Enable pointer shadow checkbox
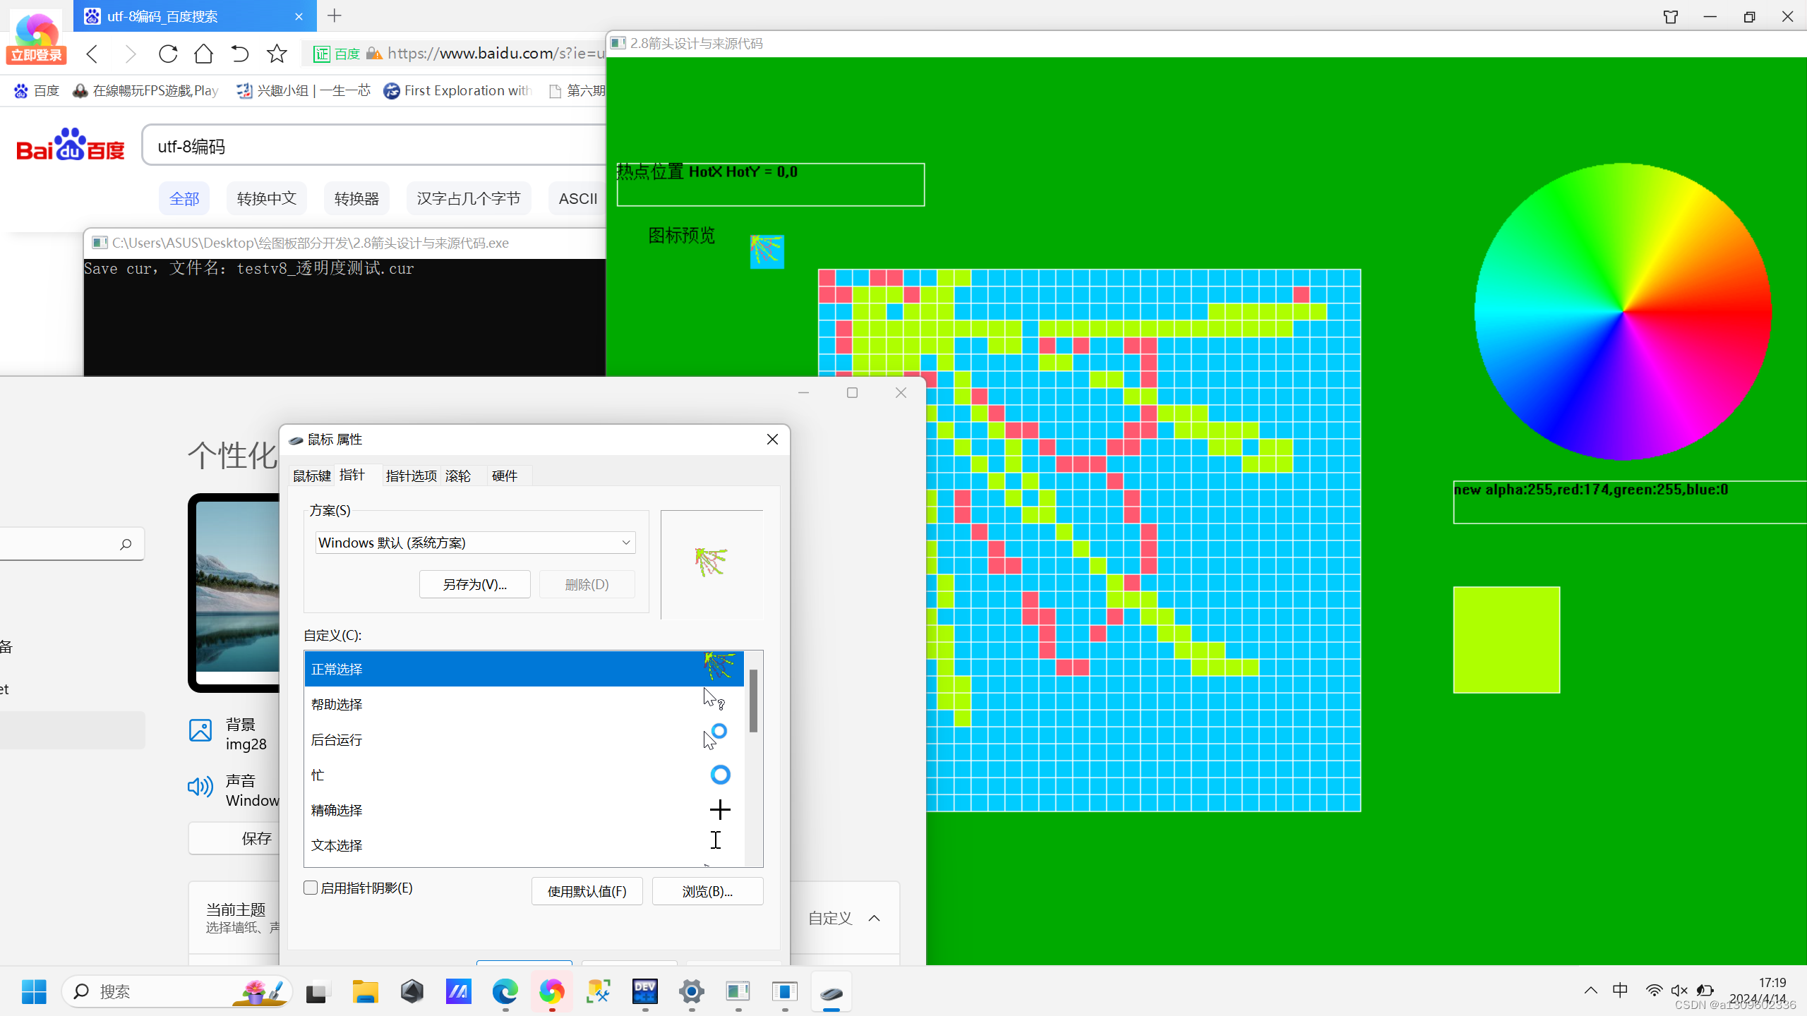Viewport: 1807px width, 1016px height. (x=311, y=888)
